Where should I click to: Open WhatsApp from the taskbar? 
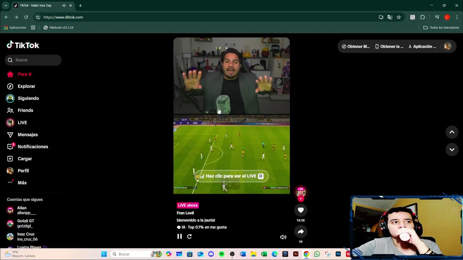[x=317, y=254]
